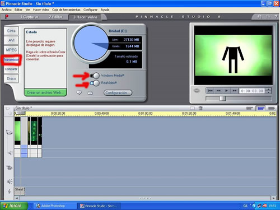280x210 pixels.
Task: Click the fast forward button in player
Action: coord(234,91)
